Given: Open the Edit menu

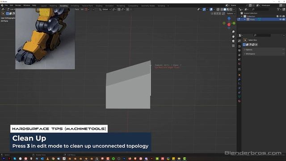Looking at the screenshot, I should click(11, 5).
